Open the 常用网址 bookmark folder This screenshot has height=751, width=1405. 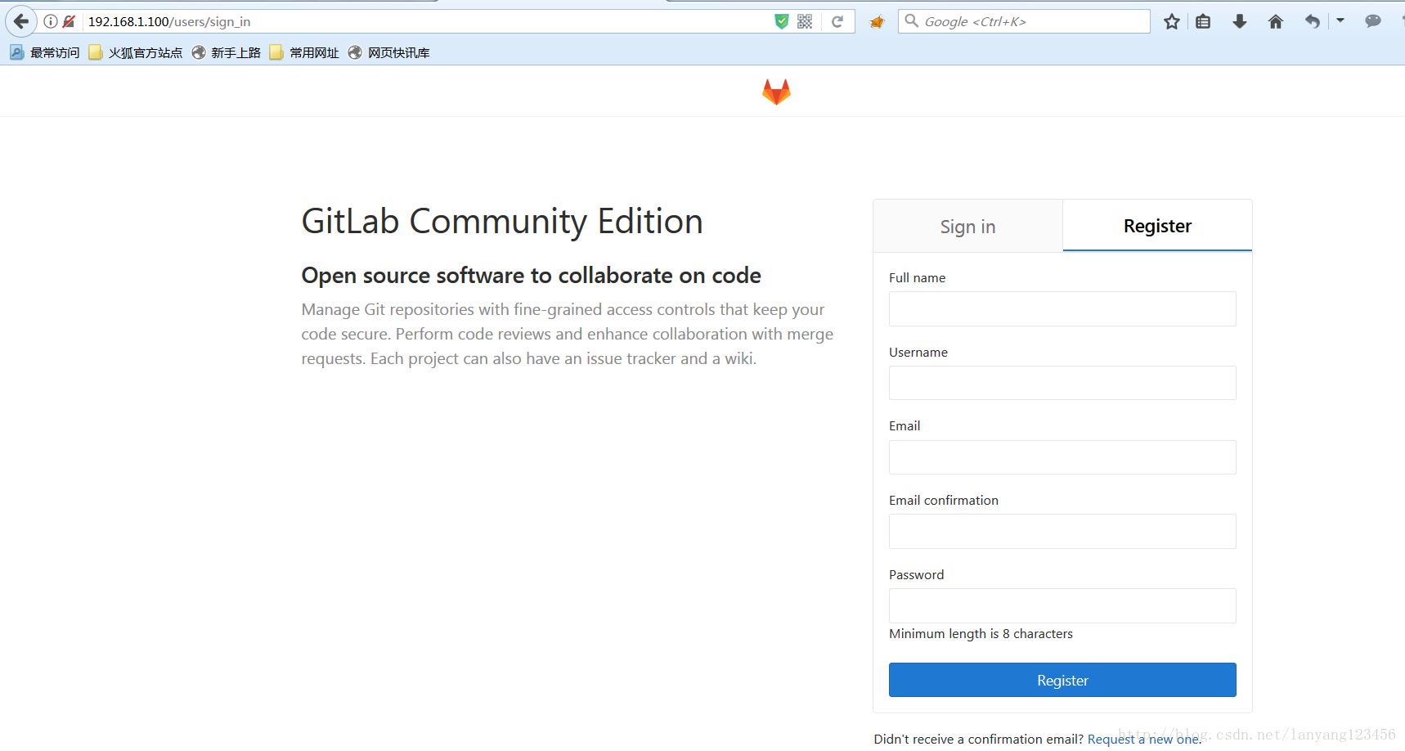pyautogui.click(x=304, y=52)
